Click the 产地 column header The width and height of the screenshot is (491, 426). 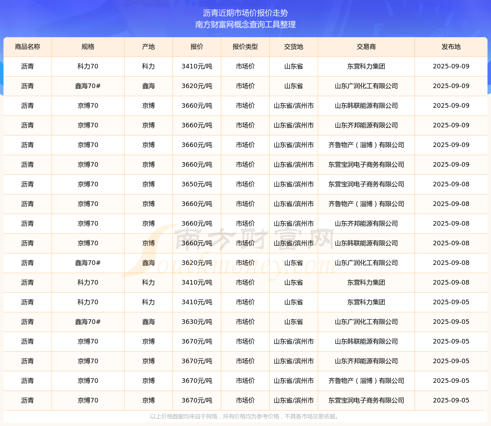point(148,47)
